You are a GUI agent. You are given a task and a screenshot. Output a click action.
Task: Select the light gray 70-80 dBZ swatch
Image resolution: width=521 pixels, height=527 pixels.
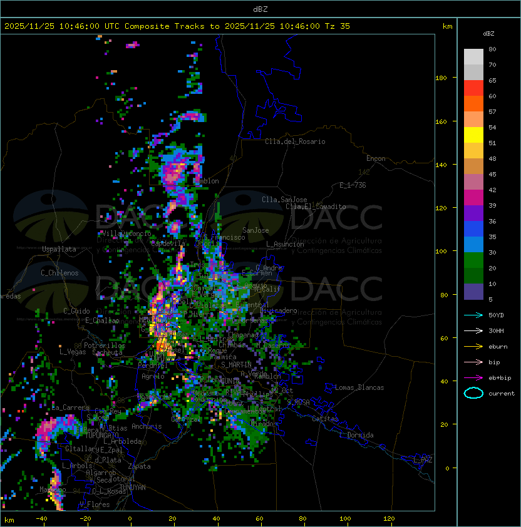click(473, 56)
